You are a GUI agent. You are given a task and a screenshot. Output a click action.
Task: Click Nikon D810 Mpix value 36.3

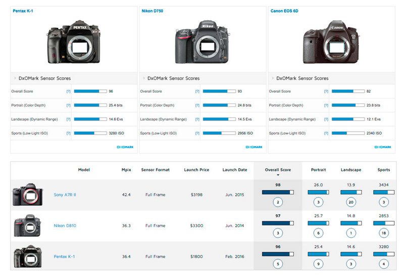[126, 226]
